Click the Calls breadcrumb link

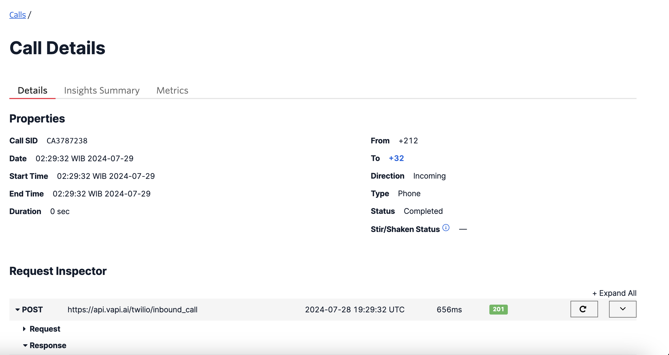(x=18, y=15)
